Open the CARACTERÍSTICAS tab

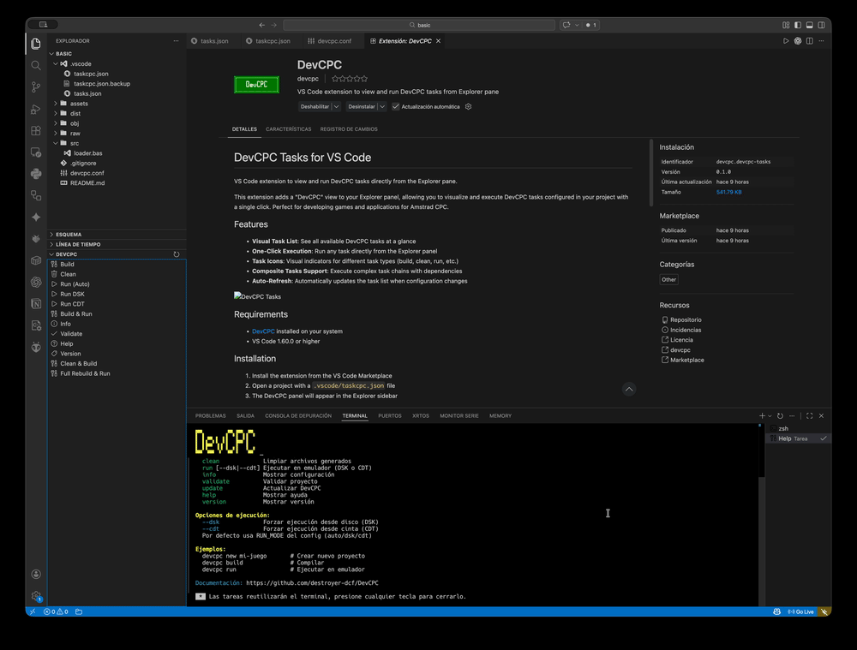click(x=288, y=129)
